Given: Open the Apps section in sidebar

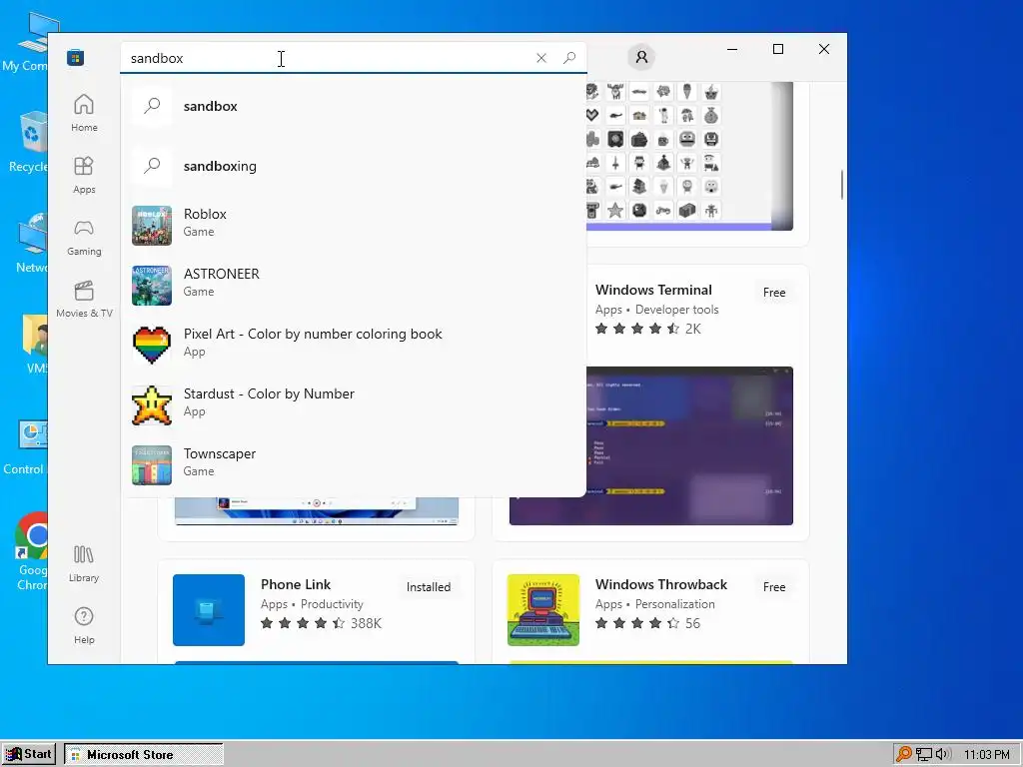Looking at the screenshot, I should click(x=84, y=175).
